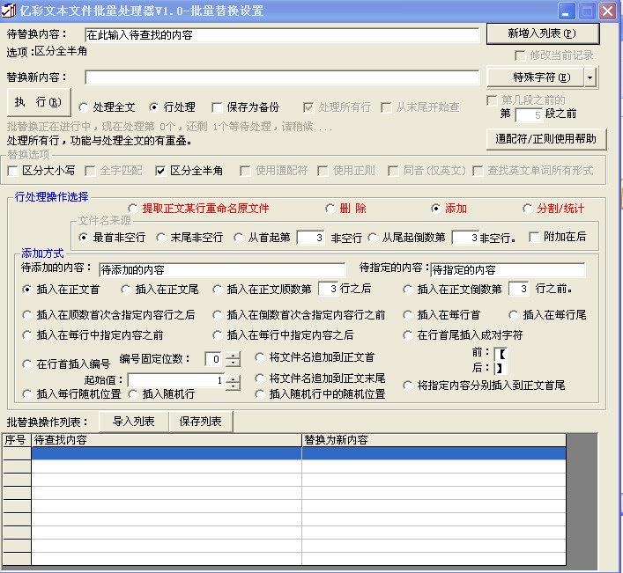Select 插入每行随机位置 option

pyautogui.click(x=72, y=394)
